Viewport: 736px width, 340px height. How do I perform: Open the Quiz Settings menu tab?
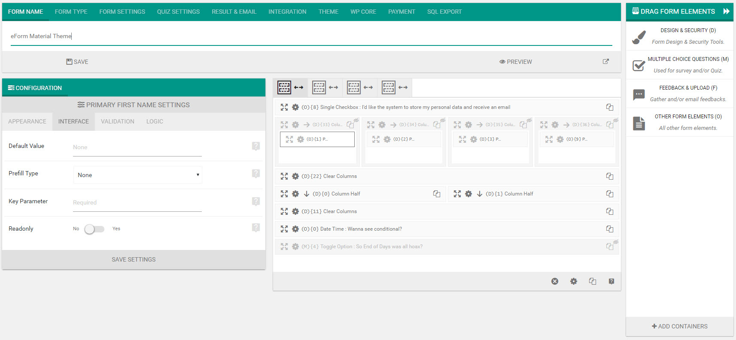click(178, 12)
